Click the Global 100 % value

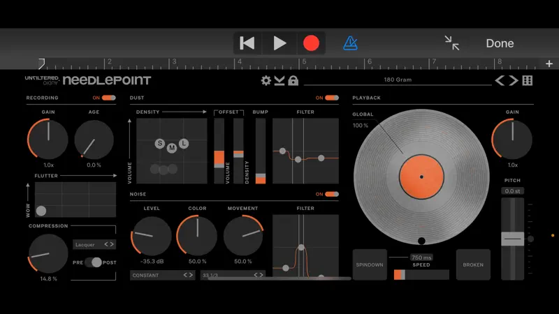361,126
